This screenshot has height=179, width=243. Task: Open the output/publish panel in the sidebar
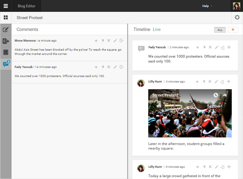[5, 41]
